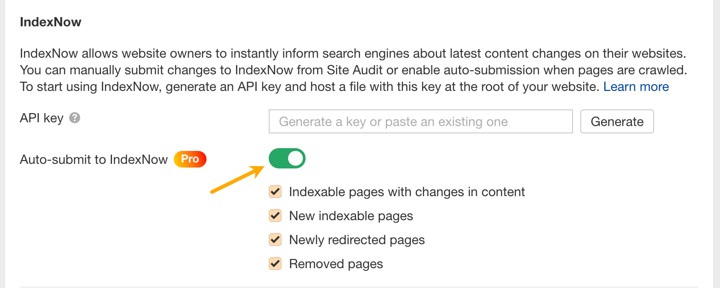Click the "Auto-submit to IndexNow" label
This screenshot has width=720, height=288.
(x=94, y=160)
